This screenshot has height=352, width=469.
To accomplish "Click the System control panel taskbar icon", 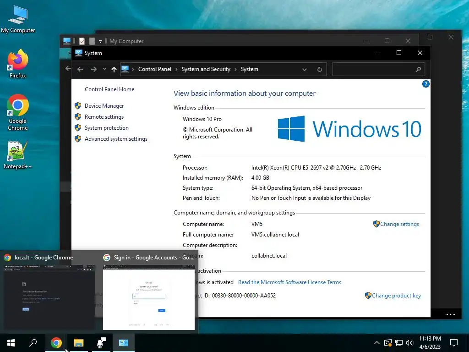I will pyautogui.click(x=124, y=343).
